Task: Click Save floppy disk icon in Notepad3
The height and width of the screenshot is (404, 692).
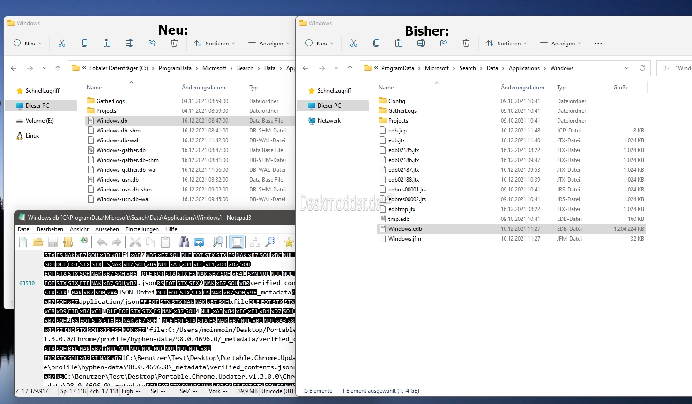Action: point(53,242)
